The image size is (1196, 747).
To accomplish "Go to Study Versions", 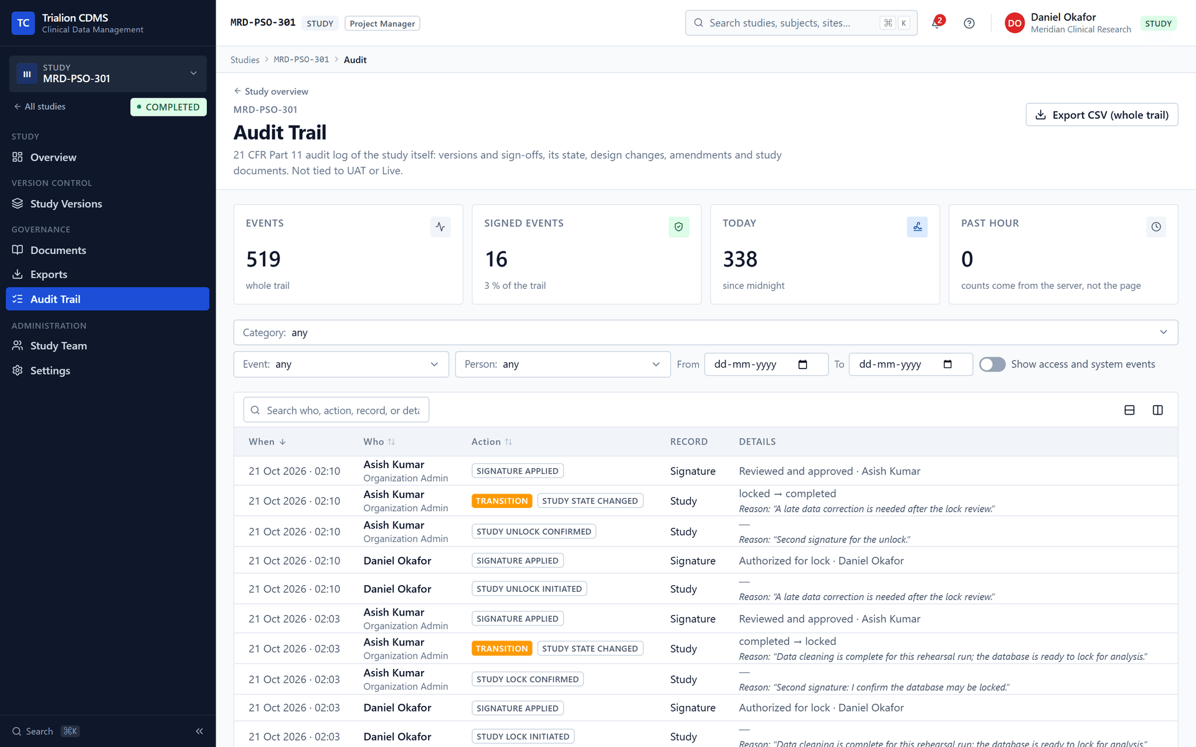I will tap(107, 204).
